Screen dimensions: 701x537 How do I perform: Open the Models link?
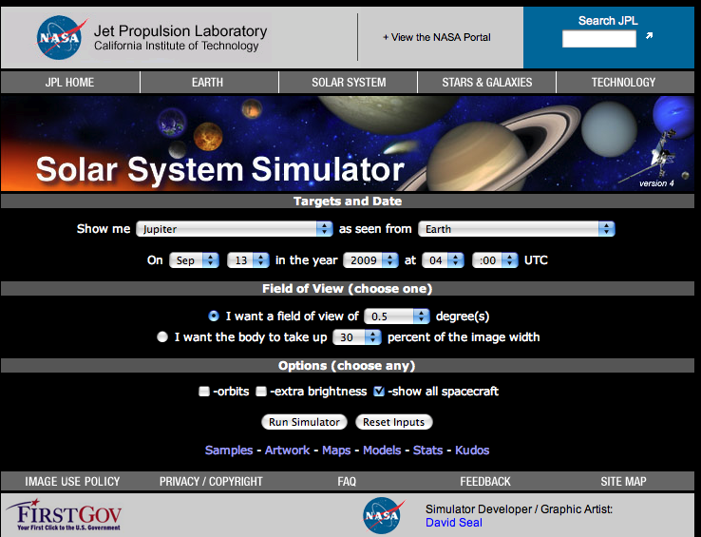[382, 451]
